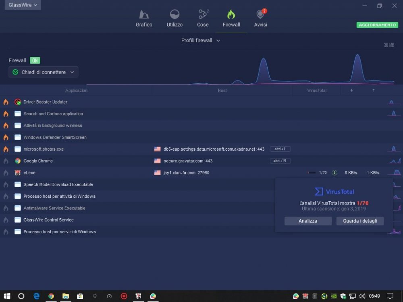Image resolution: width=403 pixels, height=302 pixels.
Task: Click the mini traffic graph for Google Chrome
Action: click(394, 161)
